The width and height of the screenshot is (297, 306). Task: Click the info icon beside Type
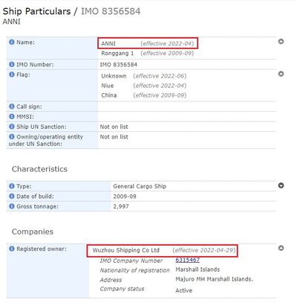click(x=12, y=186)
